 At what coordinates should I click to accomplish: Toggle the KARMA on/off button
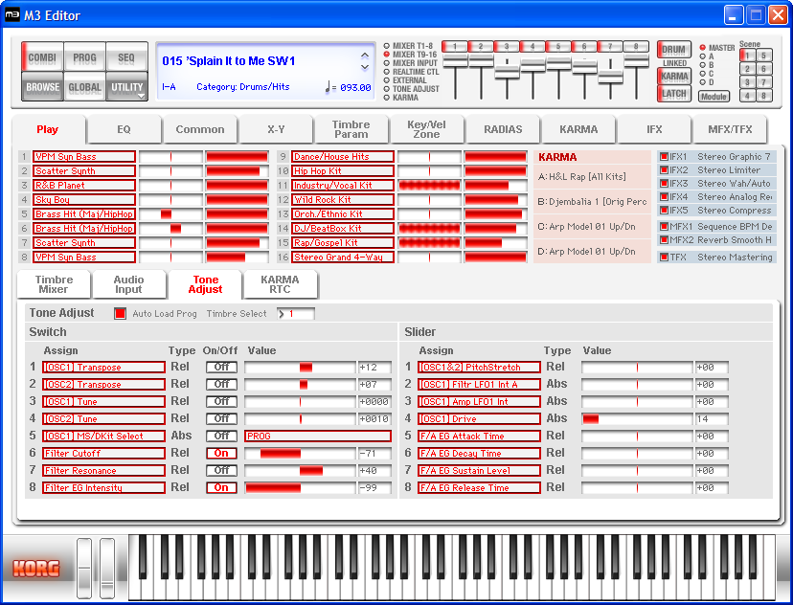click(673, 77)
